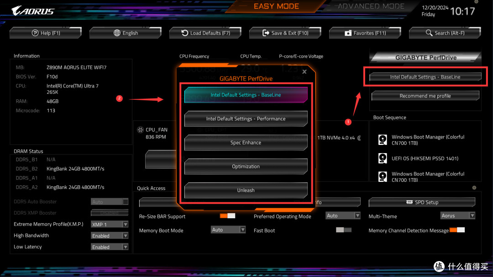Screen dimensions: 493x277
Task: Click the DDR5_B2 KingBank 24GB 4800MT/s row
Action: pyautogui.click(x=60, y=169)
